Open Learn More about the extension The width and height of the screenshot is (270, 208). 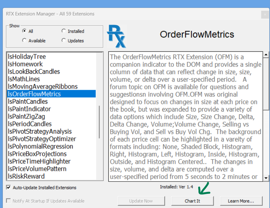pos(241,201)
